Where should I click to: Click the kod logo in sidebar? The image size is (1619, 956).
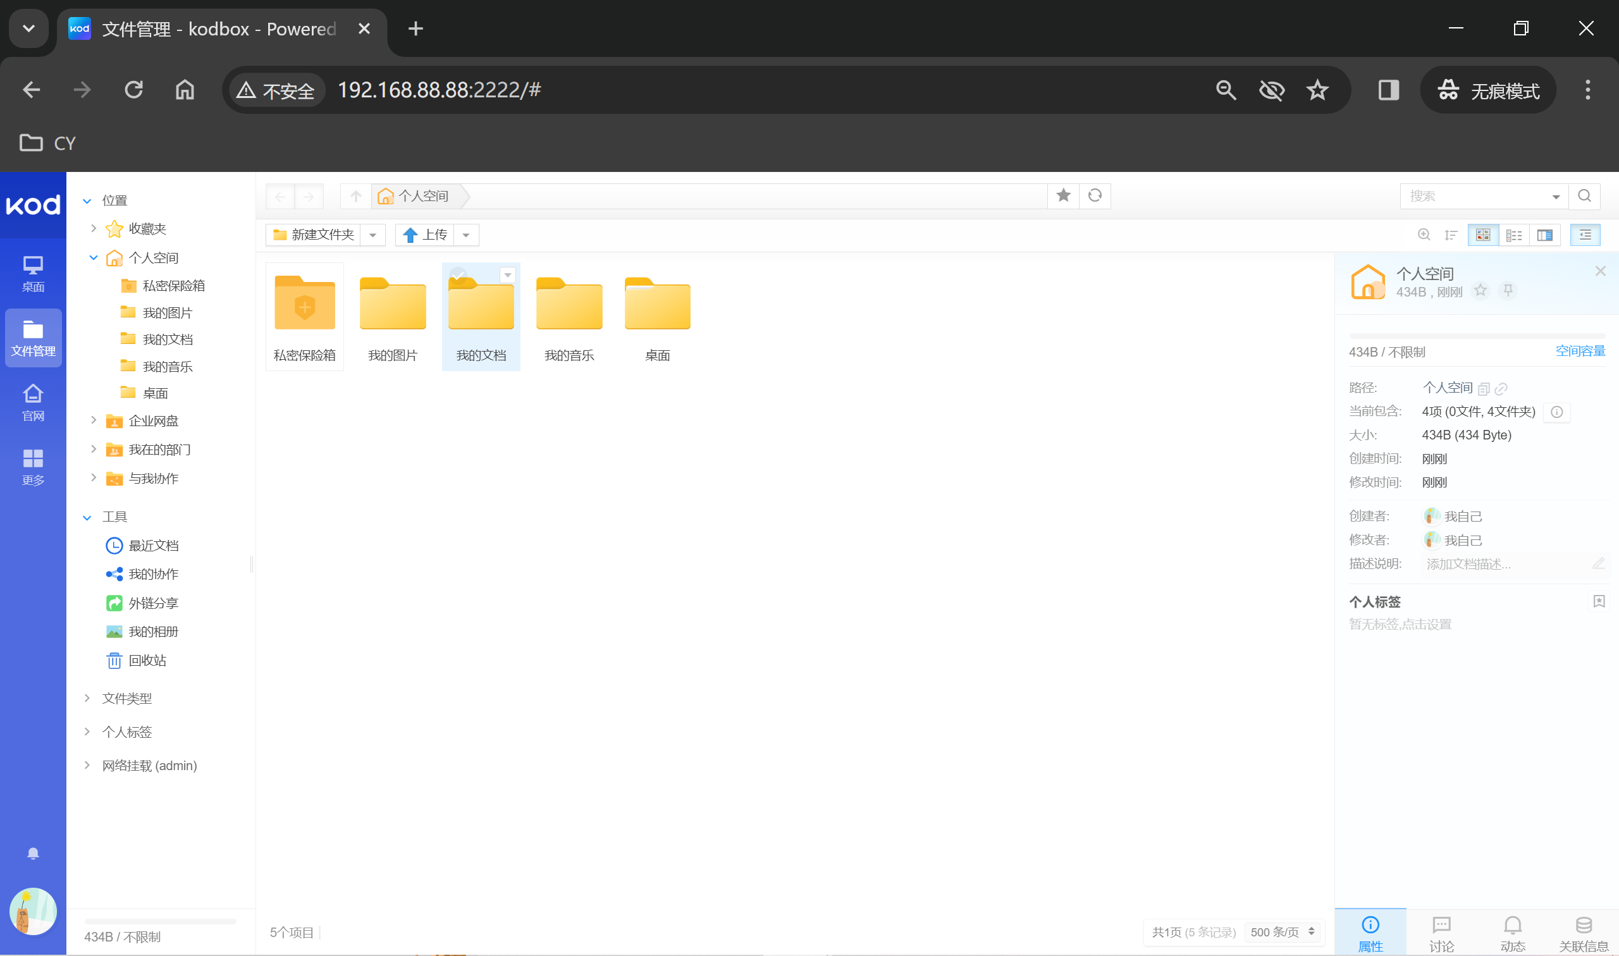pyautogui.click(x=33, y=205)
